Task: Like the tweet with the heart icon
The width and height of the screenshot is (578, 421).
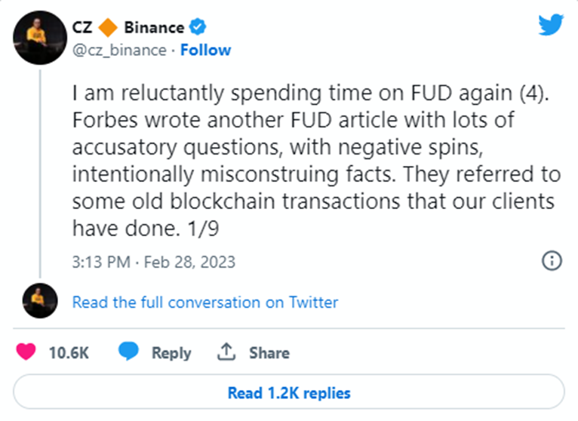Action: point(26,352)
